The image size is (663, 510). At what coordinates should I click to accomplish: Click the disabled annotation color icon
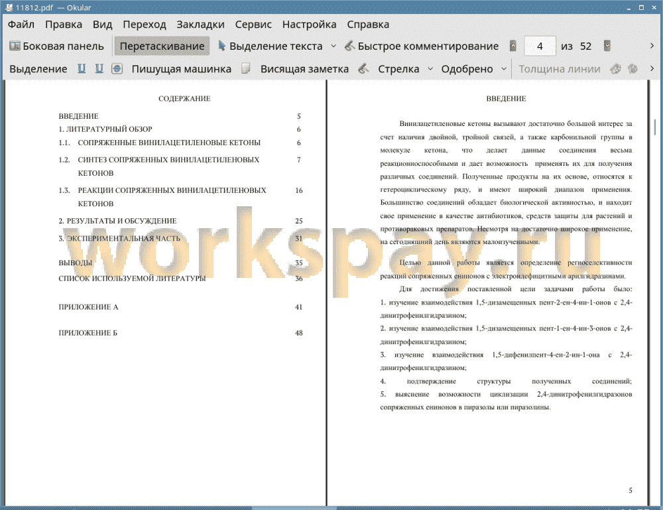tap(616, 69)
